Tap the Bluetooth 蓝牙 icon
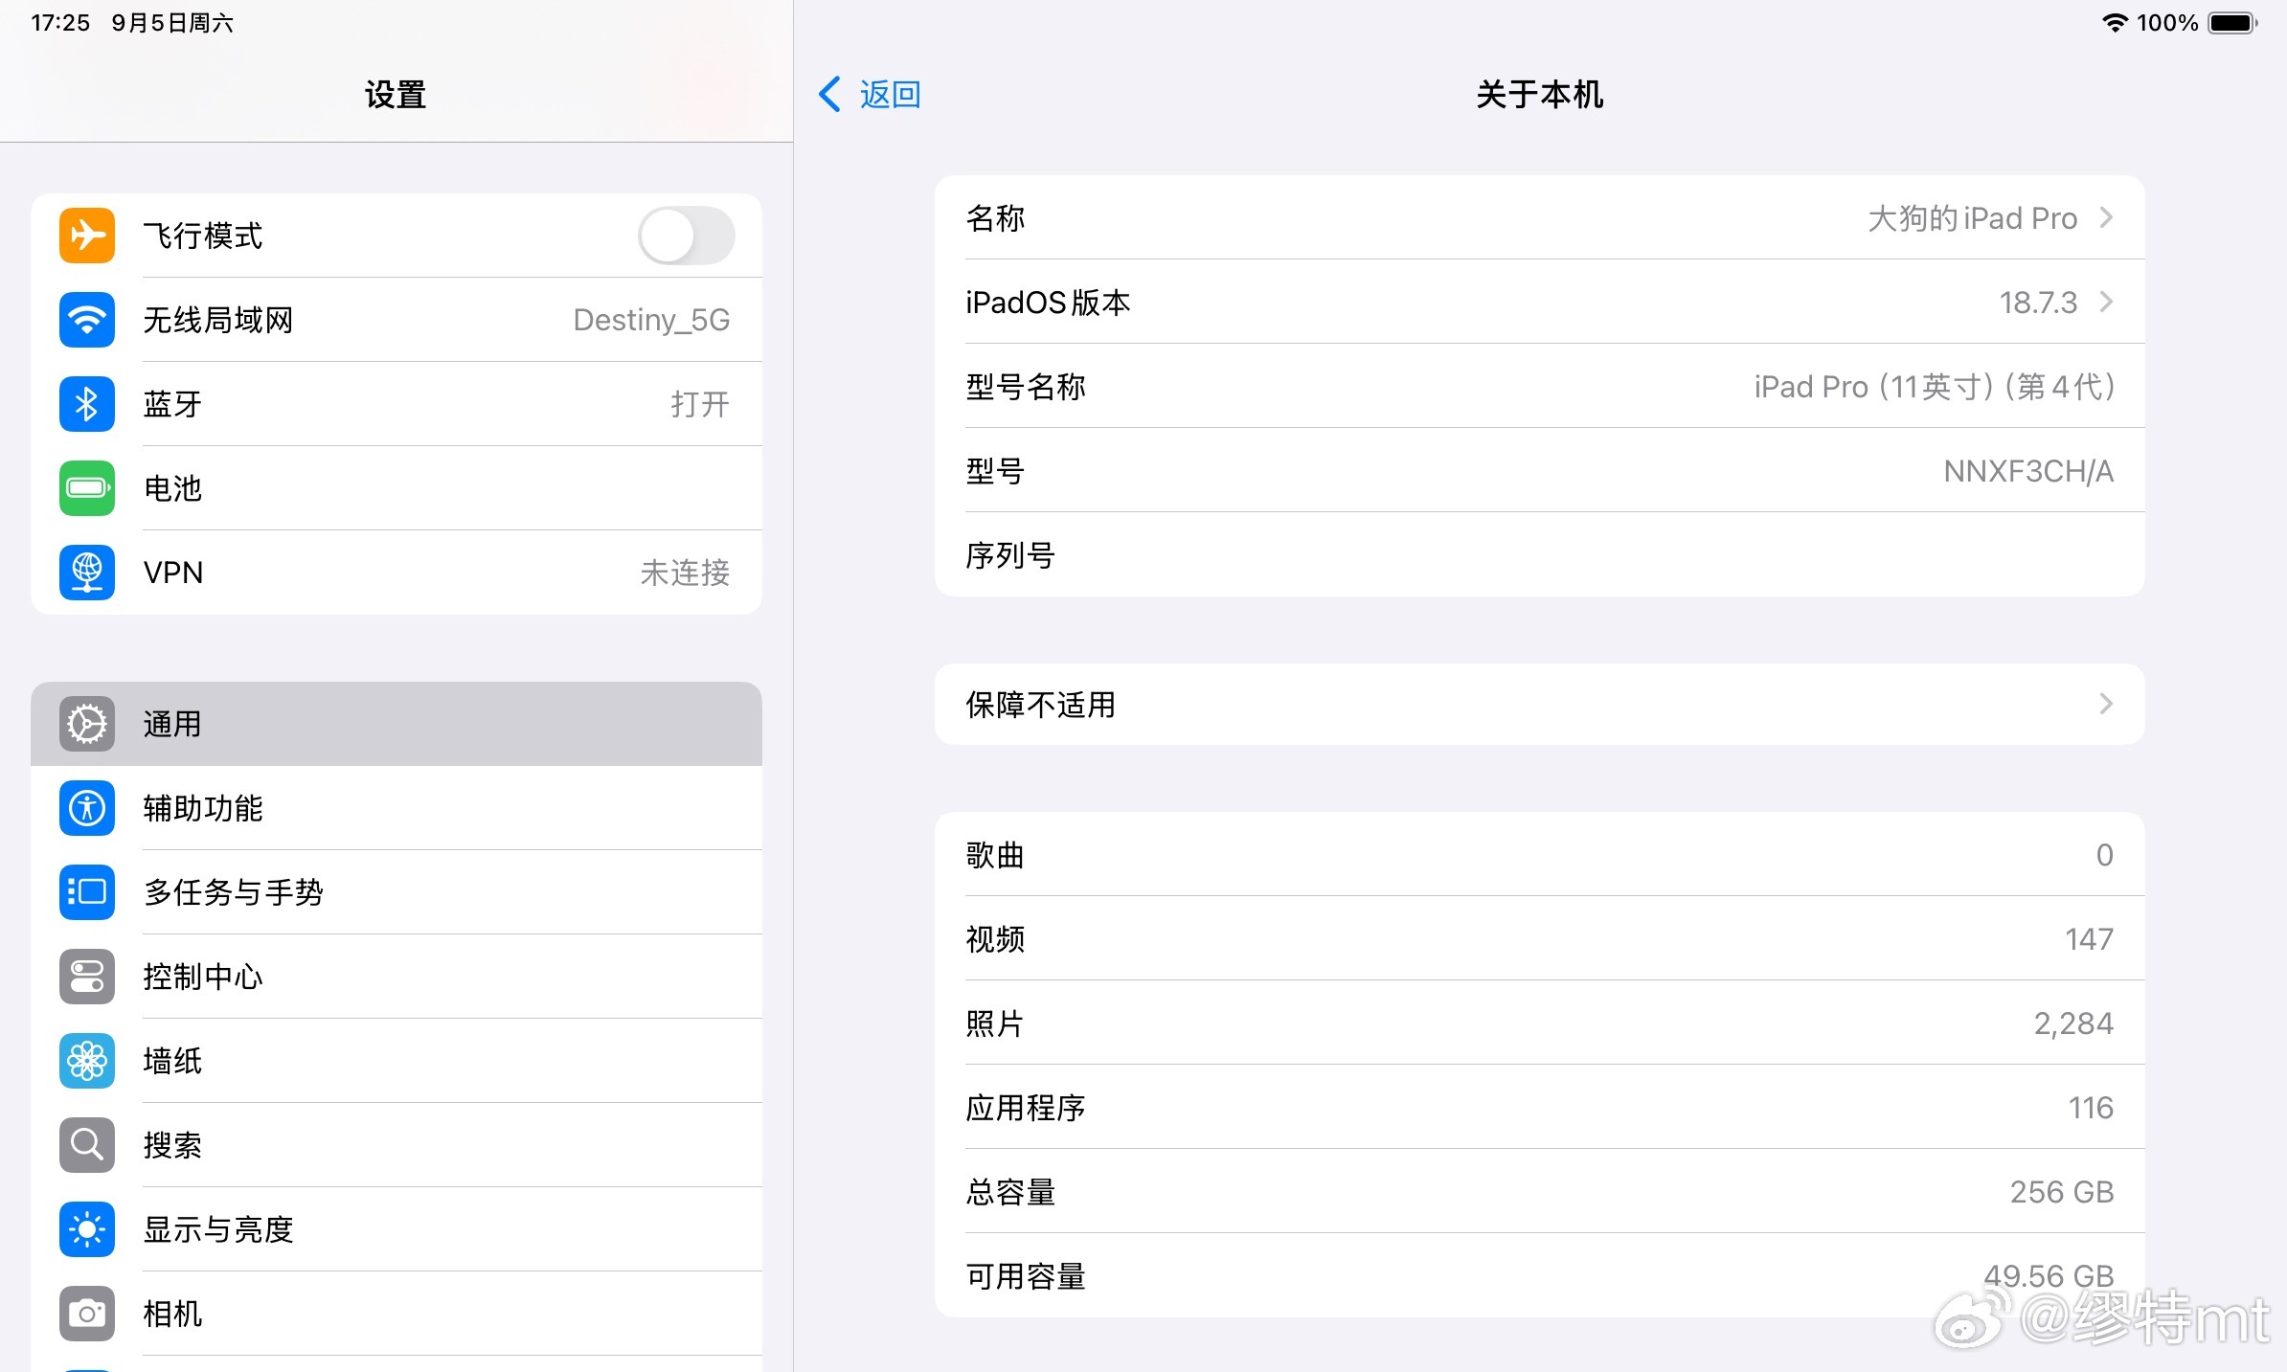Screen dimensions: 2287x1372 coord(87,404)
